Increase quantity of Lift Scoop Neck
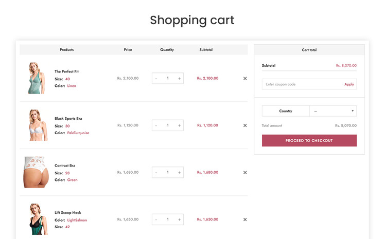 tap(180, 219)
